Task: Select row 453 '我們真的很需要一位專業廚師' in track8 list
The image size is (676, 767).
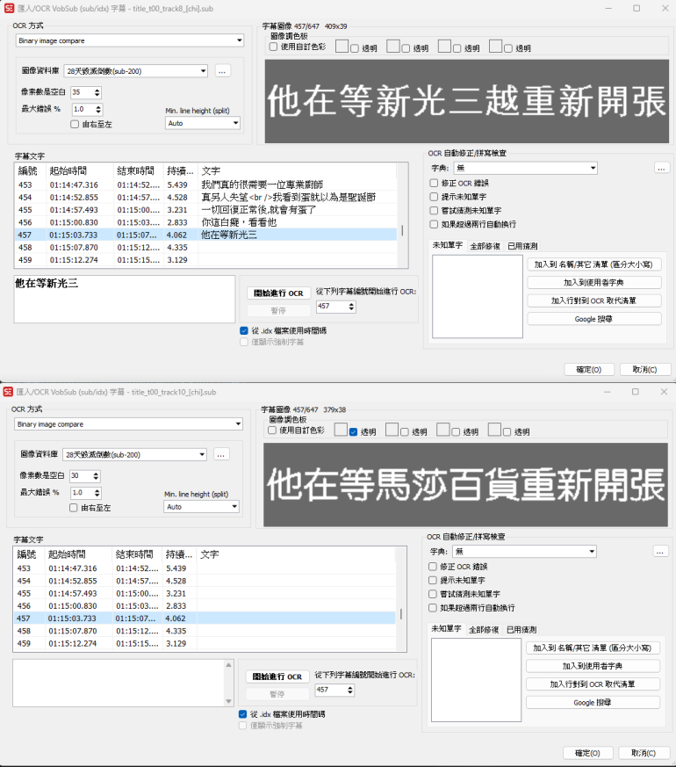Action: click(x=205, y=185)
